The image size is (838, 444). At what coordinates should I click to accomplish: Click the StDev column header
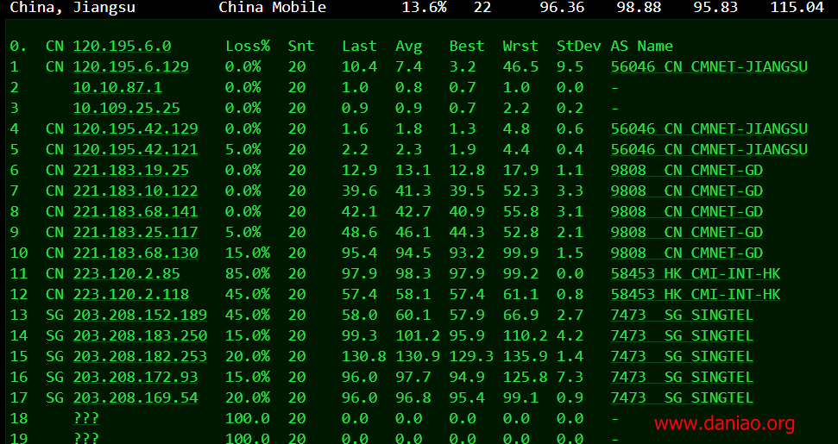pyautogui.click(x=579, y=46)
